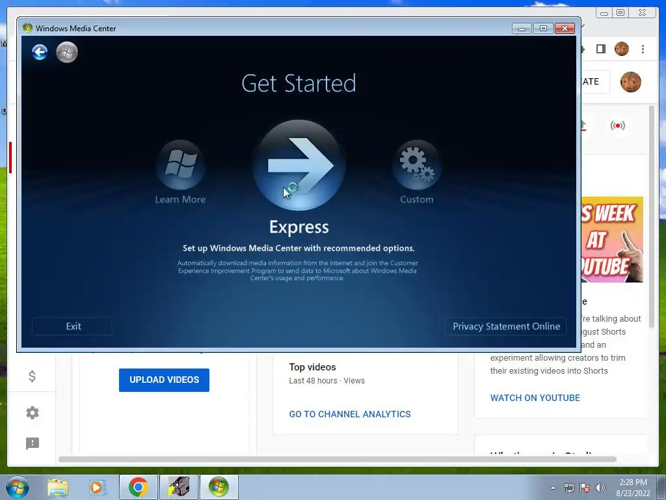
Task: Exit Windows Media Center setup
Action: (72, 326)
